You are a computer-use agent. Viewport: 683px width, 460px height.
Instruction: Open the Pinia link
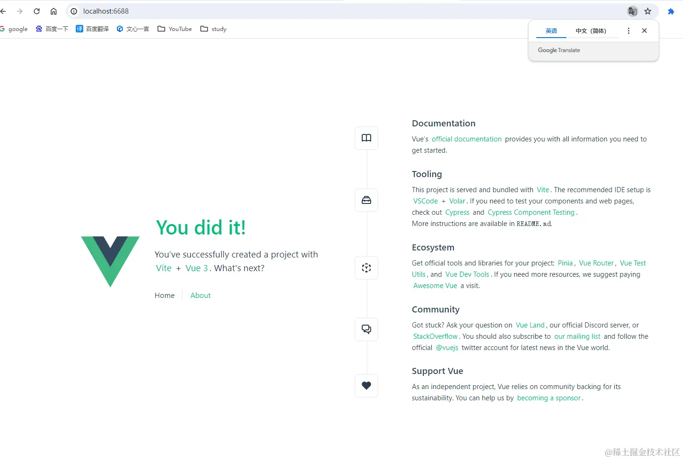565,263
